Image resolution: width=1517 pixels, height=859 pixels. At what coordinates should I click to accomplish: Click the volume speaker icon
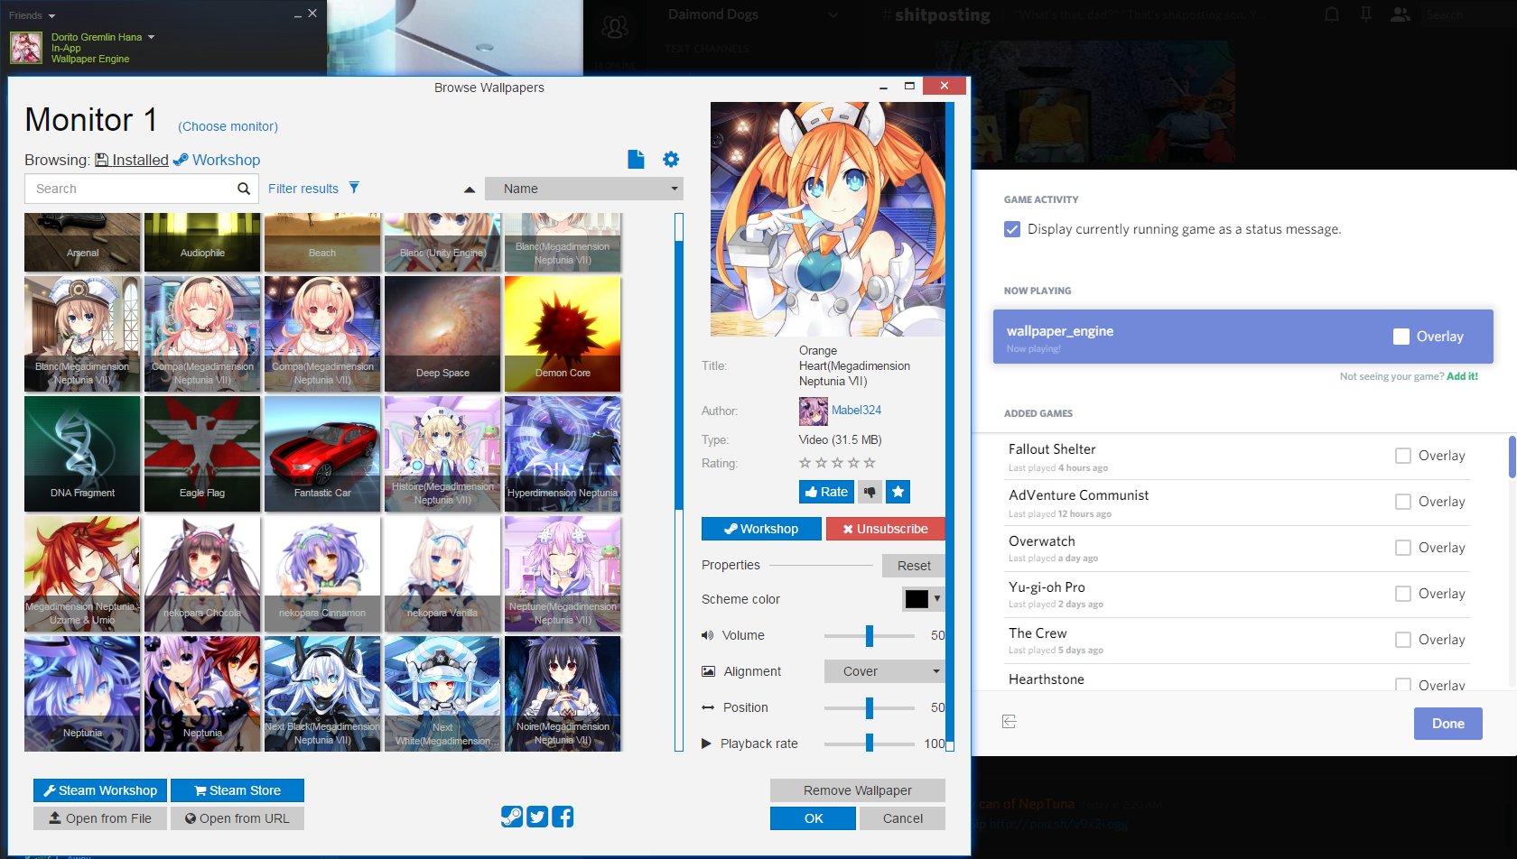click(708, 635)
